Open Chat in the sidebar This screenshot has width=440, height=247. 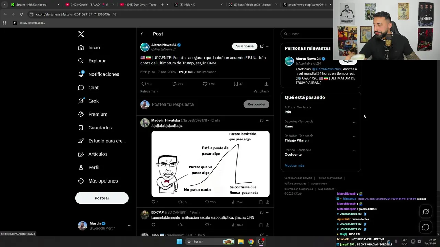click(88, 87)
